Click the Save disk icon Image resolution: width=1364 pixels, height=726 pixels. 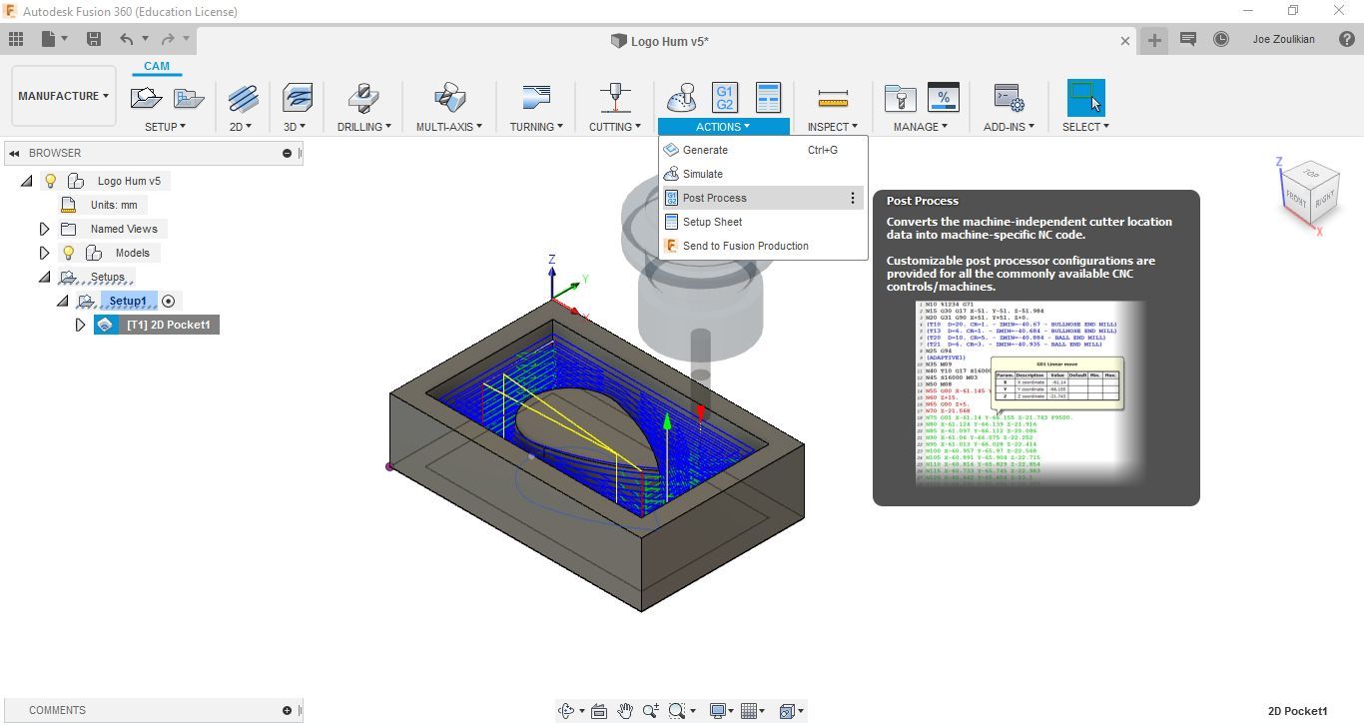[93, 39]
